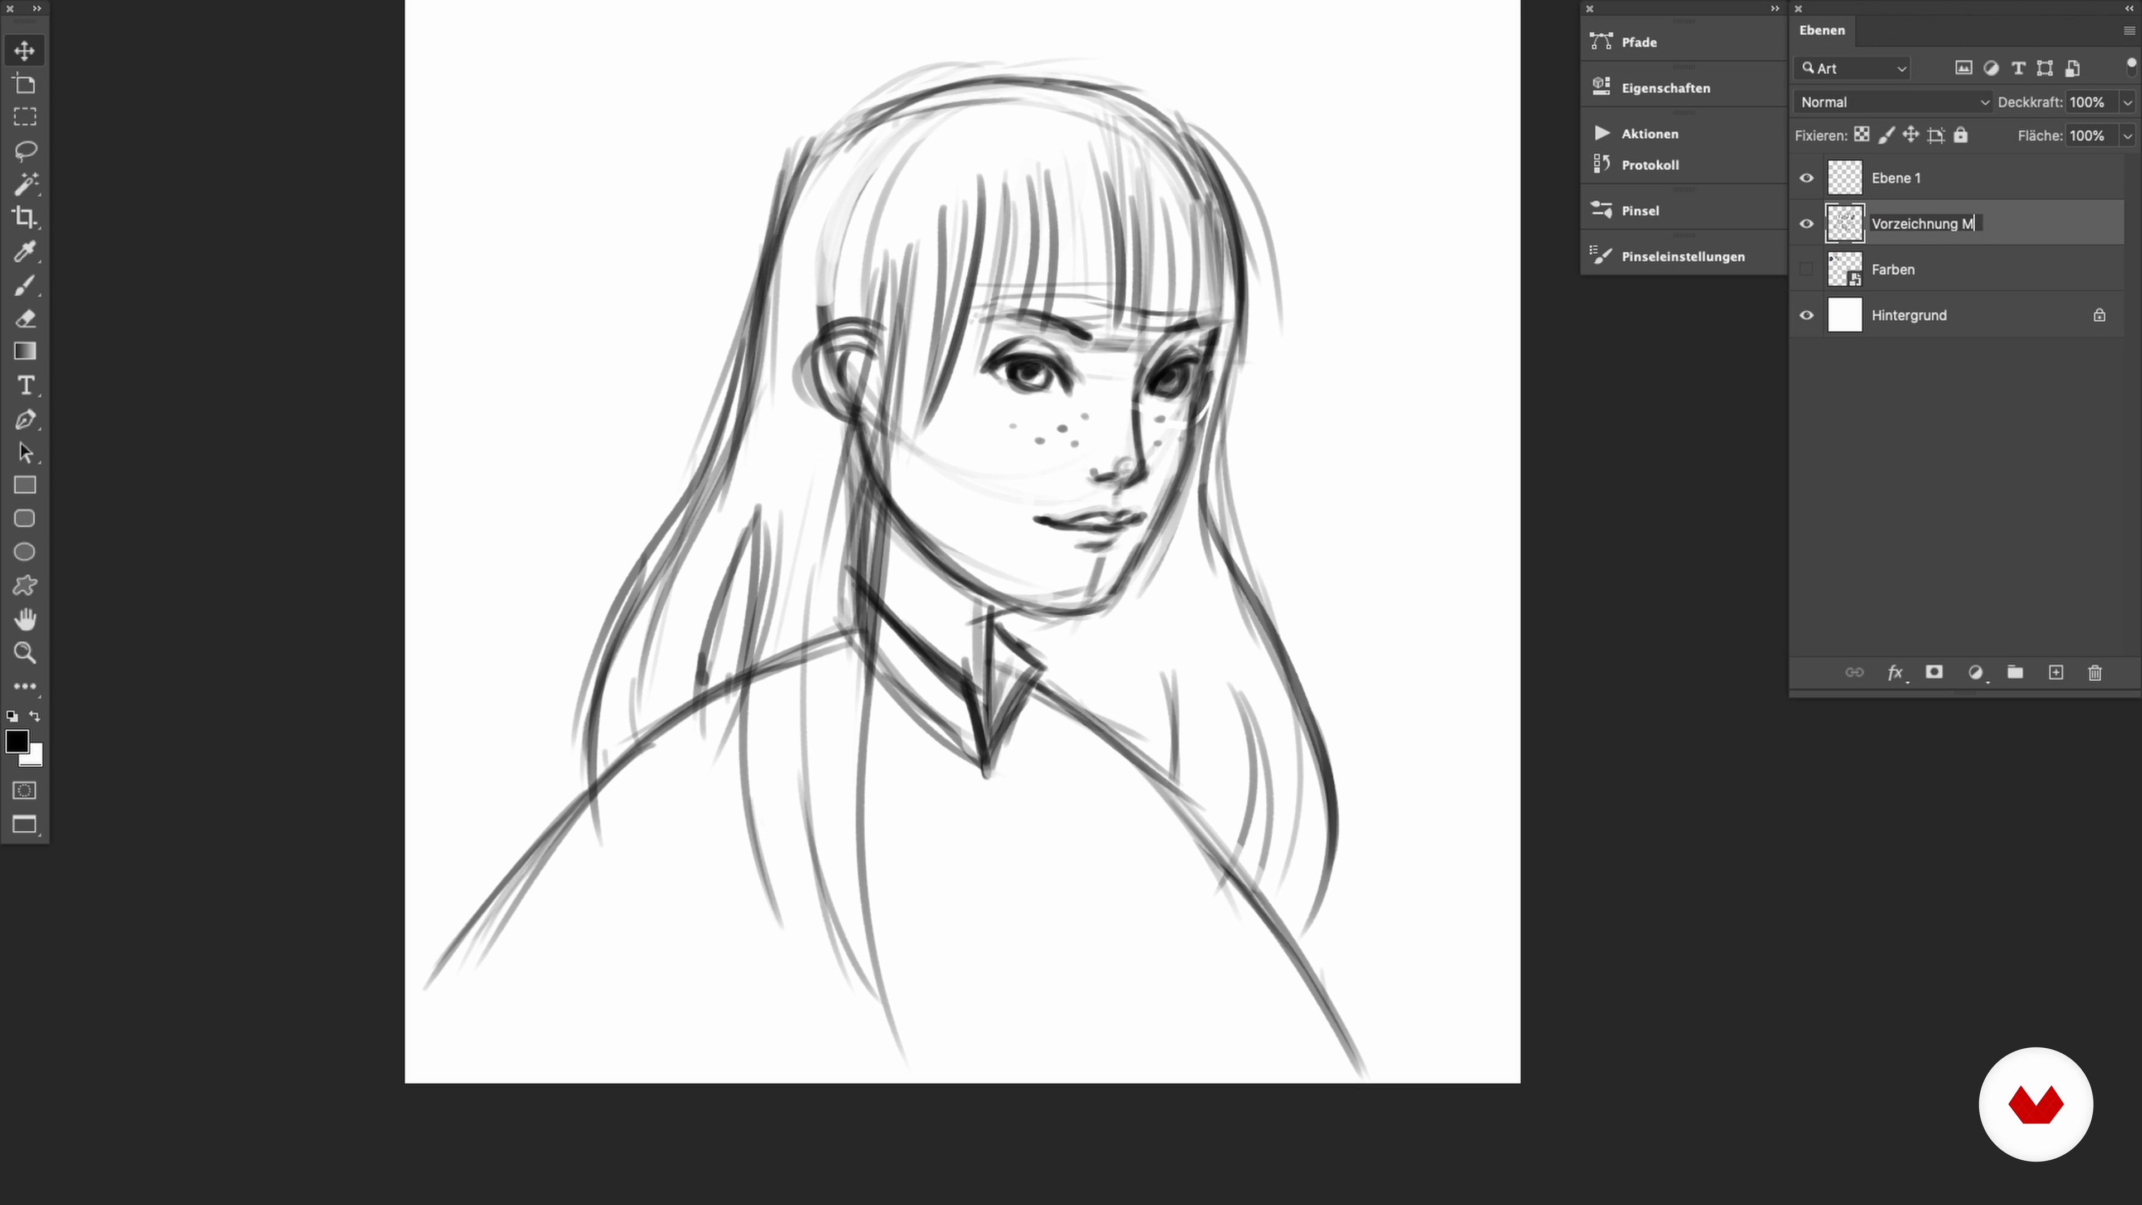Add a layer style (fx)
This screenshot has width=2142, height=1205.
(1895, 673)
